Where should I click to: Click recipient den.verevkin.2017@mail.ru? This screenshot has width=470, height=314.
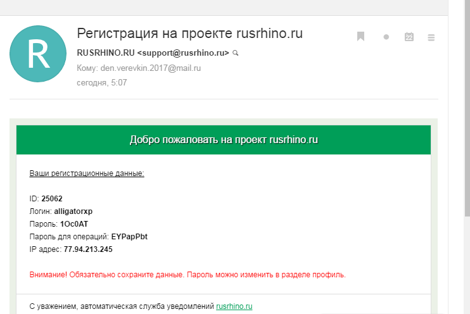pyautogui.click(x=150, y=68)
